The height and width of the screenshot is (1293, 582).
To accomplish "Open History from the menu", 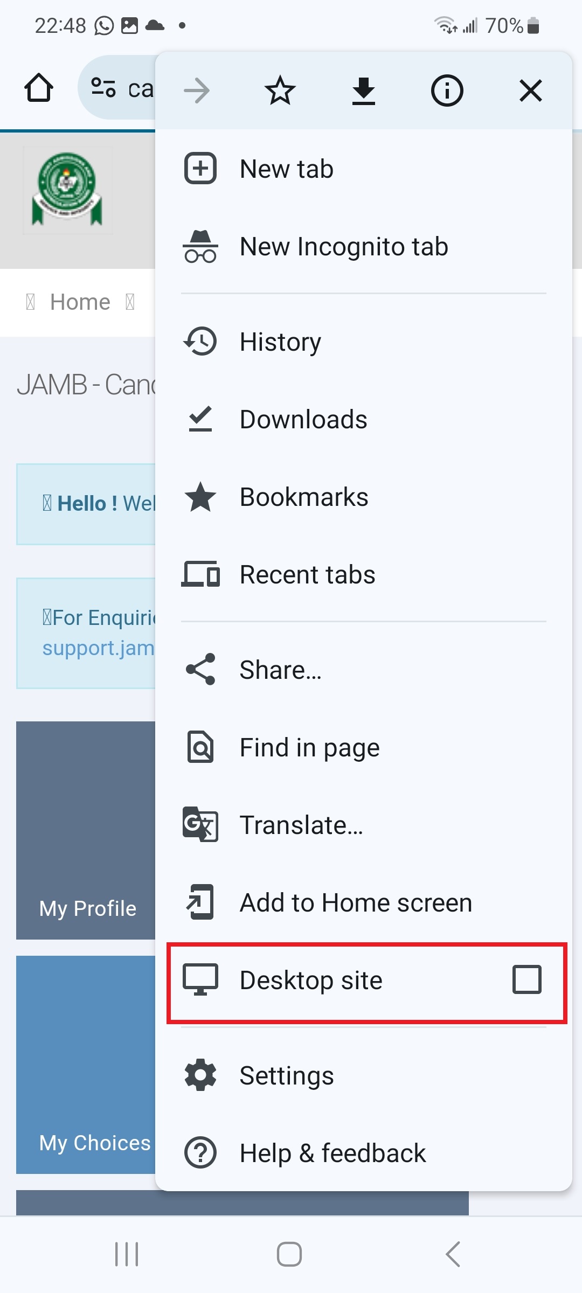I will coord(364,342).
